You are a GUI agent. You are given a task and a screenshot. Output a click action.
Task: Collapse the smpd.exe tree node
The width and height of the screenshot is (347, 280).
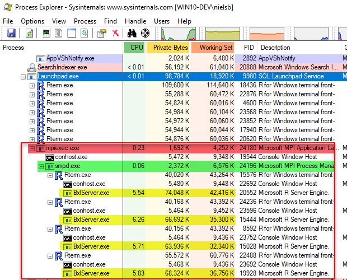41,166
